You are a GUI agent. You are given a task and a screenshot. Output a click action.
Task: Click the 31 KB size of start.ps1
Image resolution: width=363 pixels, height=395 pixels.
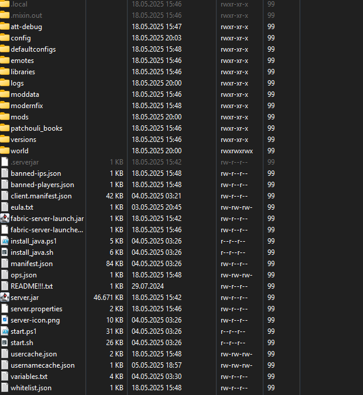[x=114, y=331]
